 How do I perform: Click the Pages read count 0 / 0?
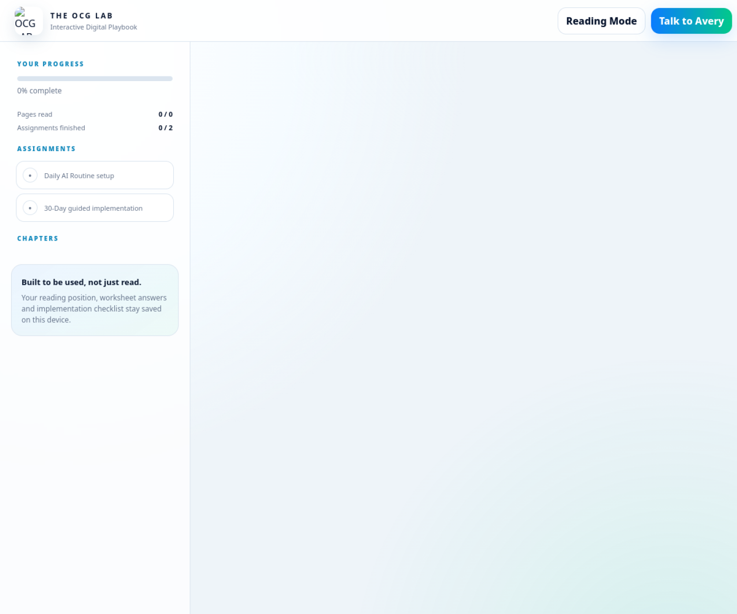coord(165,114)
